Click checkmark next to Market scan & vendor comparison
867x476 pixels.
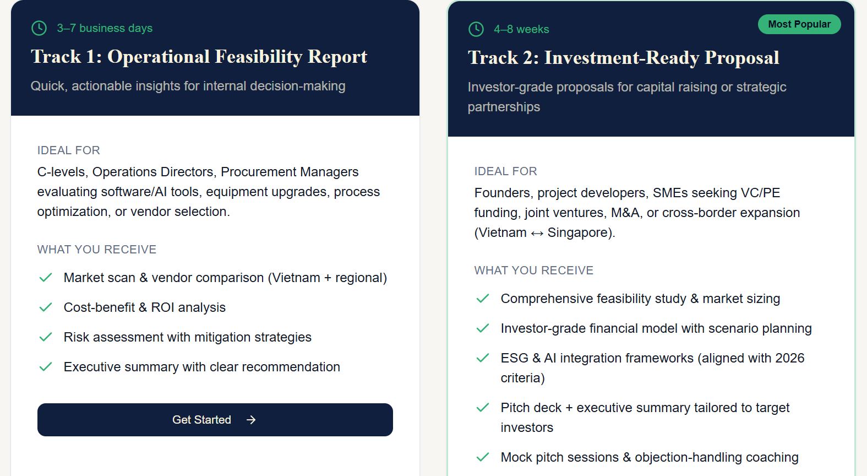[x=46, y=278]
